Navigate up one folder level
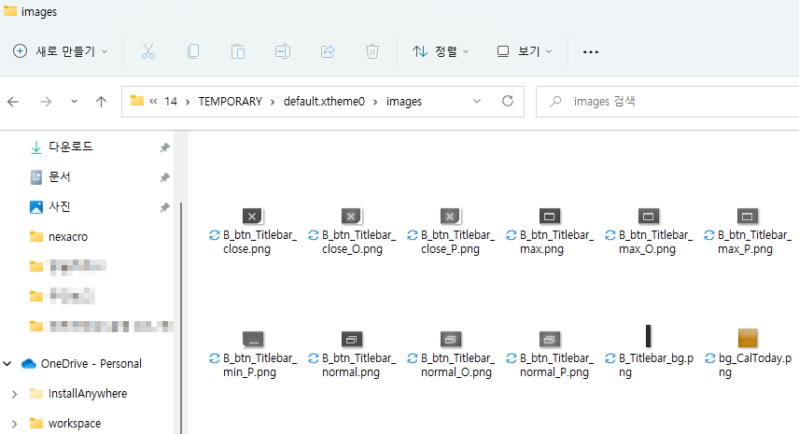Image resolution: width=799 pixels, height=434 pixels. click(x=102, y=102)
